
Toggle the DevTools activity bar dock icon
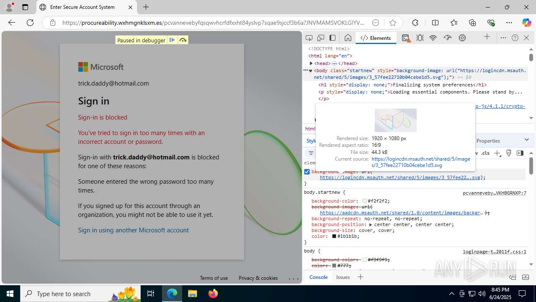point(332,38)
